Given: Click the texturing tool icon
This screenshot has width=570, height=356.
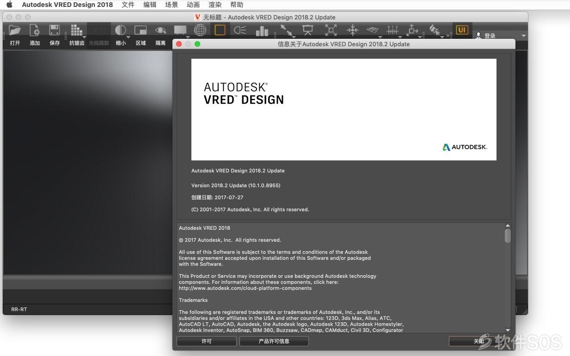Looking at the screenshot, I should coord(435,31).
